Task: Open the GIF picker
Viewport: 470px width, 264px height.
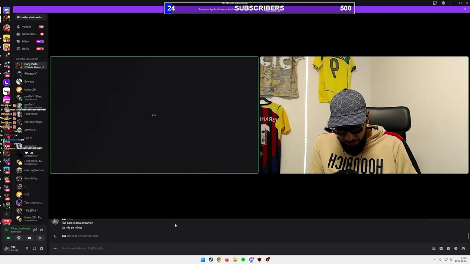Action: [441, 248]
